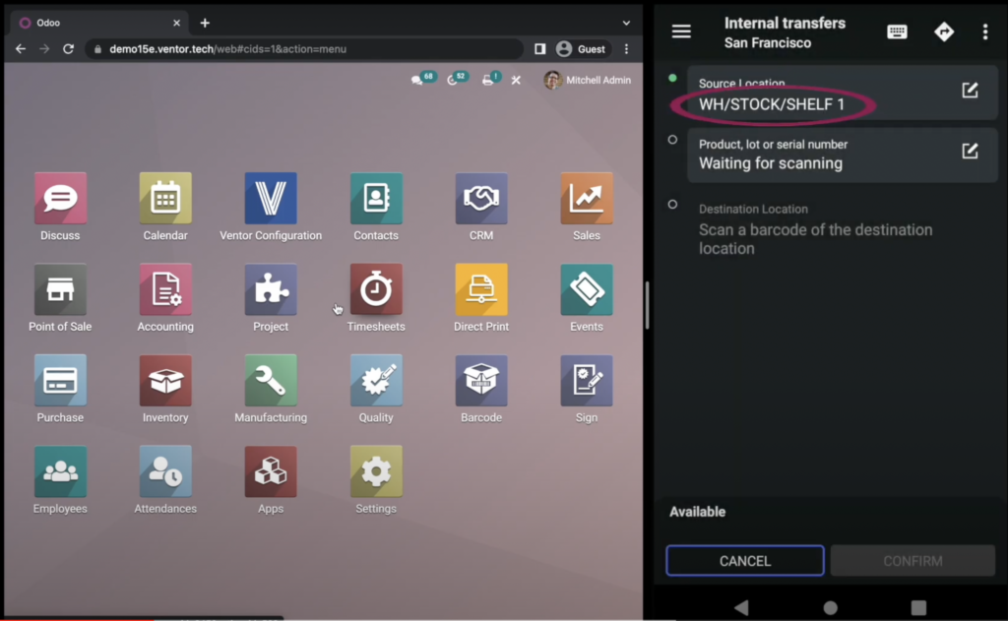Screen dimensions: 1008x621
Task: Launch Point of Sale app
Action: 60,290
